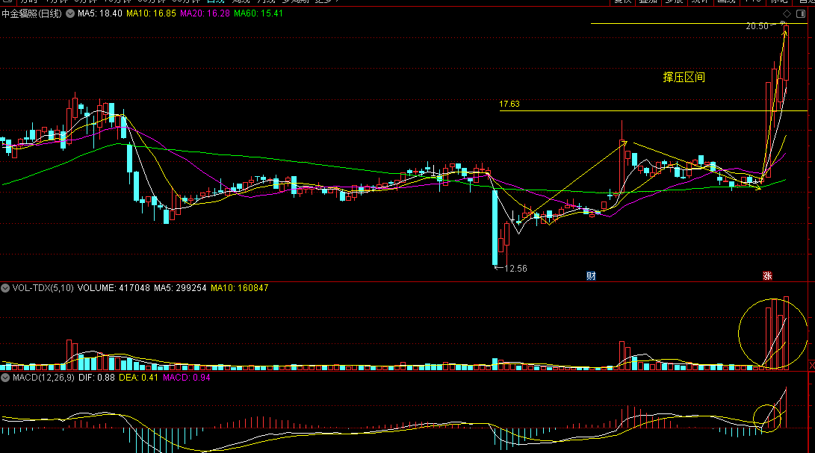Click the red 涨 marker on the timeline

[x=767, y=276]
